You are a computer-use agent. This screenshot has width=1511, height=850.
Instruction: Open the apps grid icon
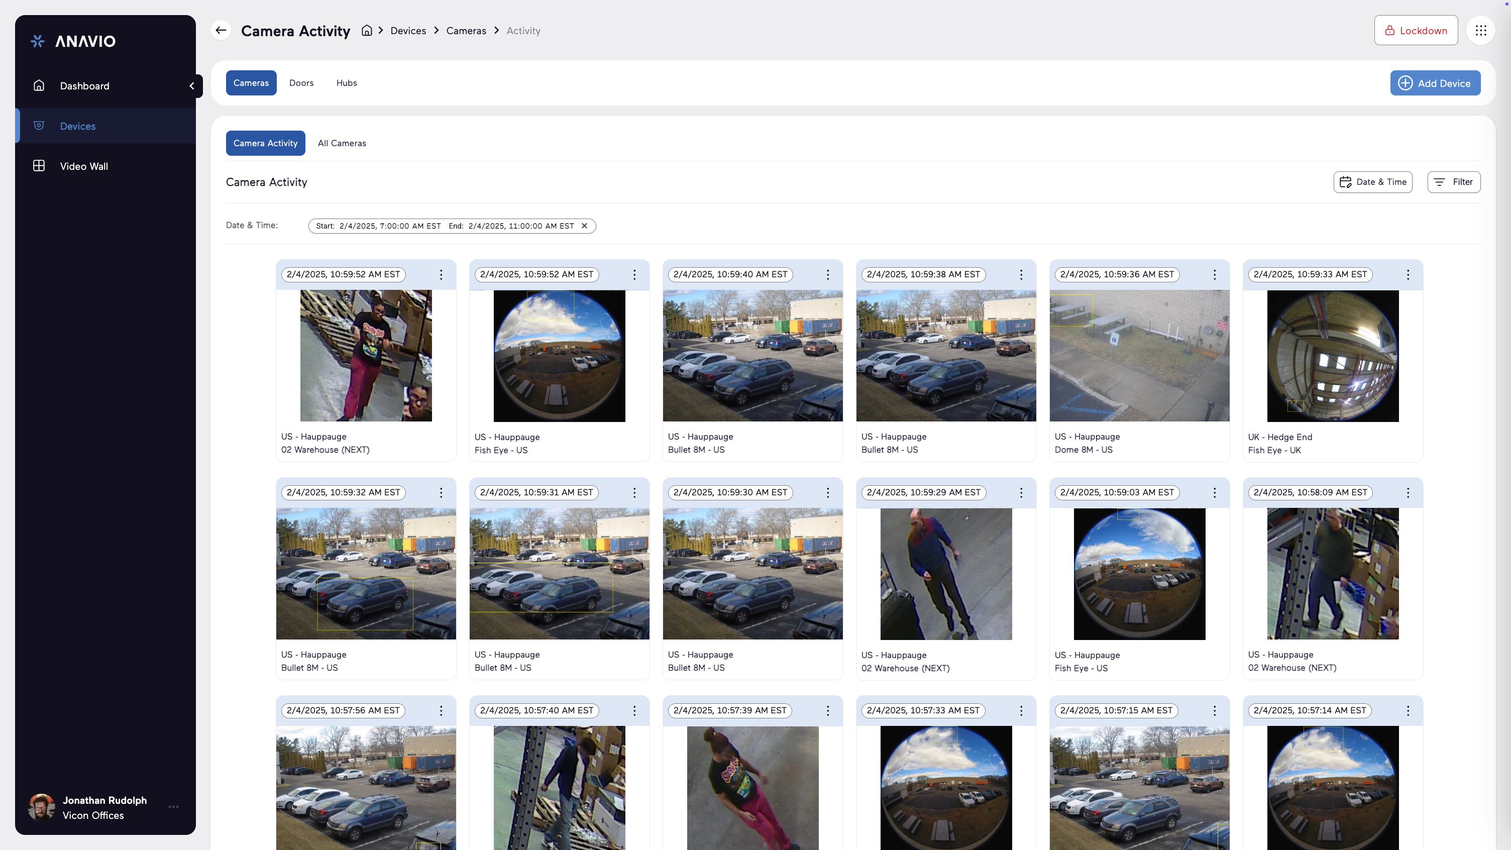[x=1480, y=31]
